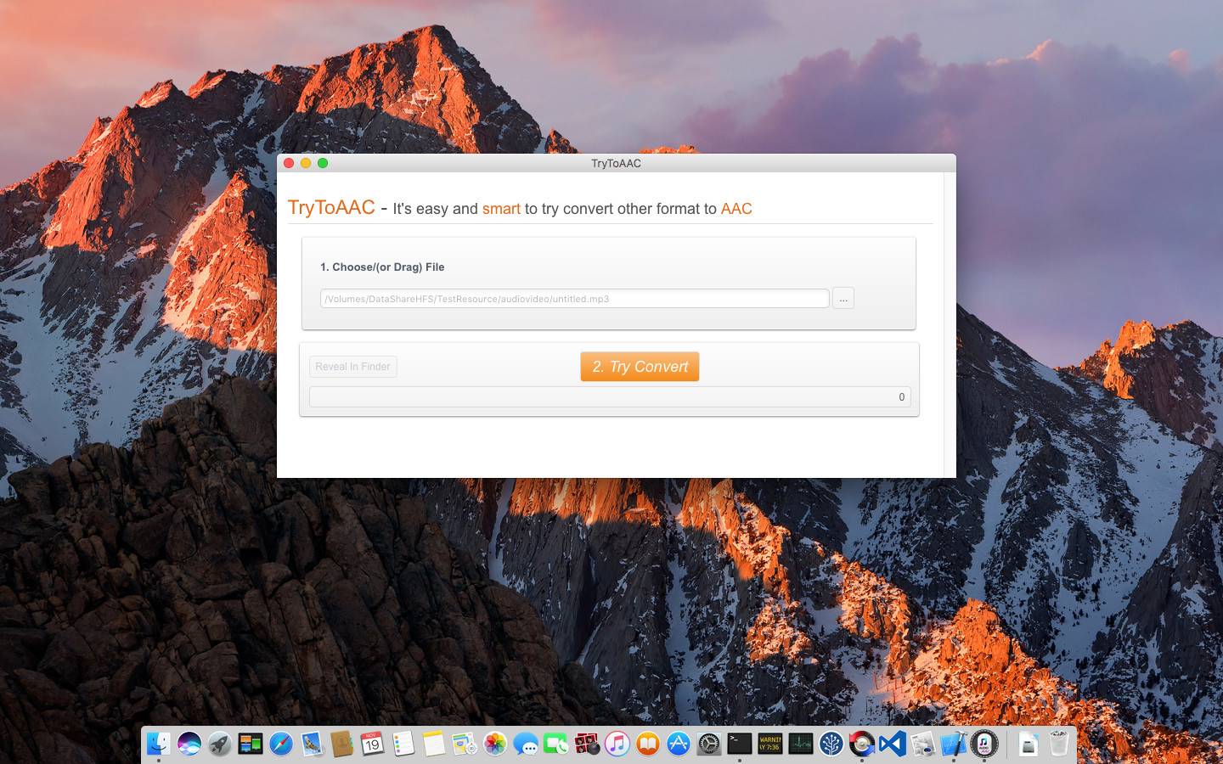Open Mission Control in the dock

click(251, 744)
